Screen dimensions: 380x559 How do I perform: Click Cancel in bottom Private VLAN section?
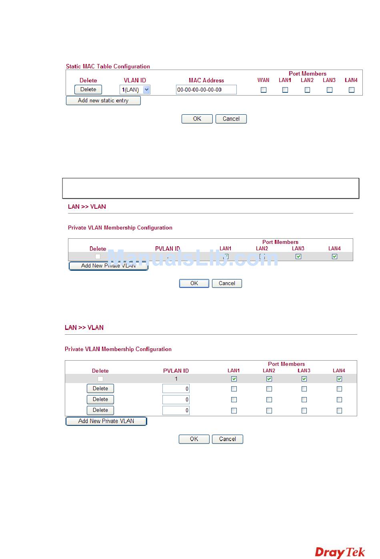coord(228,439)
